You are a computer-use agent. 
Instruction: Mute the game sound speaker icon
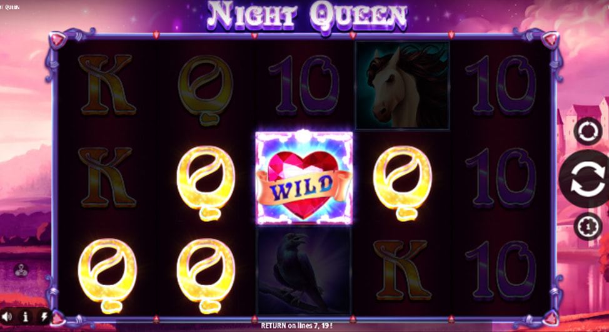point(7,317)
